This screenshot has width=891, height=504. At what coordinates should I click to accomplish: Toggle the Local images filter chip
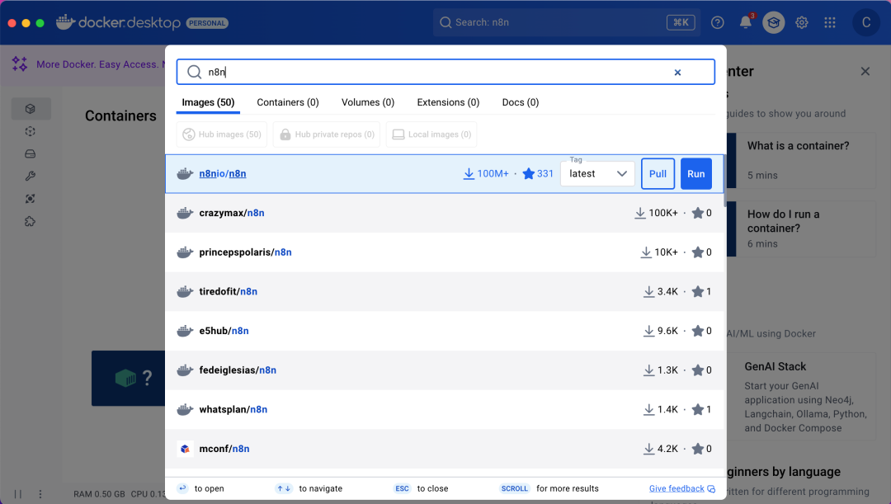click(x=431, y=134)
